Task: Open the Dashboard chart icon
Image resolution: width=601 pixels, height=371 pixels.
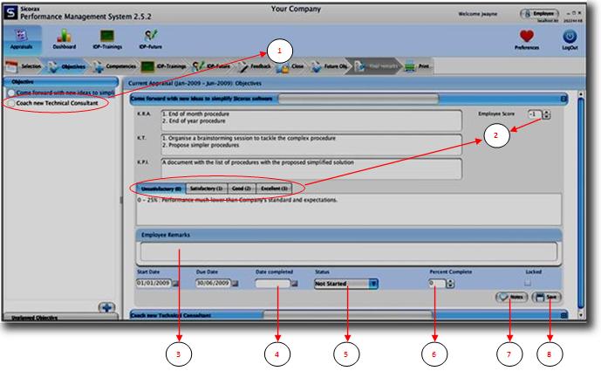Action: tap(65, 38)
